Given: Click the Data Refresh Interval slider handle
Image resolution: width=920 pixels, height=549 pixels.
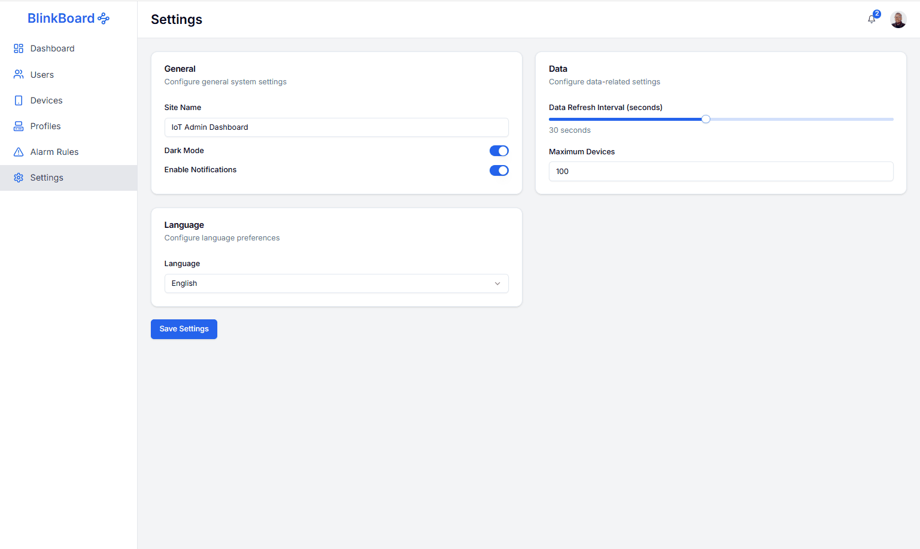Looking at the screenshot, I should [706, 119].
